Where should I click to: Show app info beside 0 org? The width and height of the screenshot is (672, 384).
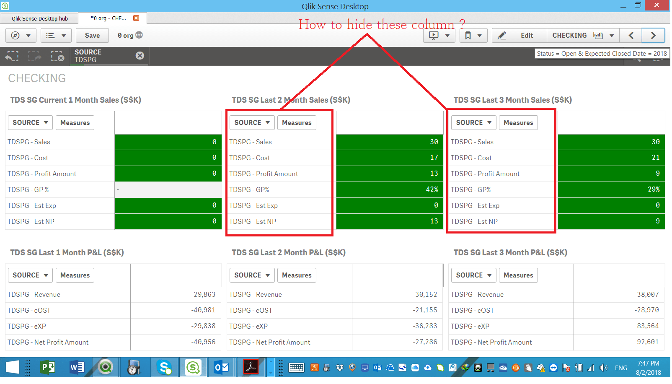(139, 35)
